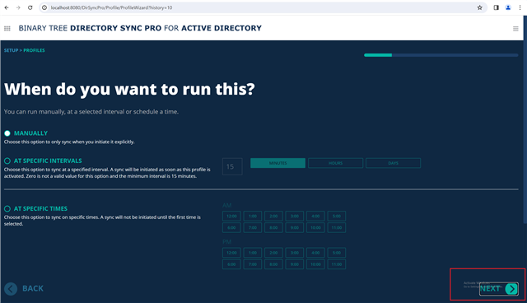Open the hamburger menu at page header right
The width and height of the screenshot is (527, 303).
pyautogui.click(x=515, y=29)
